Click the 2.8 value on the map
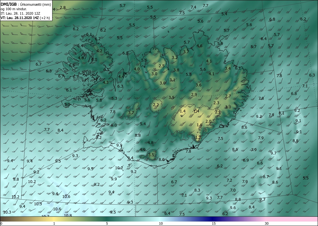Viewport: 318px width, 226px height. click(x=63, y=8)
